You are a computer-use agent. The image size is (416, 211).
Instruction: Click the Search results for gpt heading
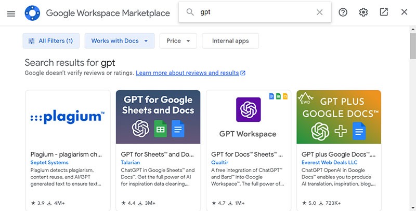(x=70, y=63)
